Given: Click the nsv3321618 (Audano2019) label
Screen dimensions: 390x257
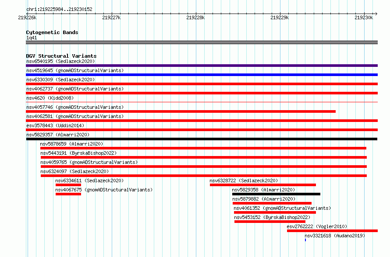Looking at the screenshot, I should pos(335,236).
